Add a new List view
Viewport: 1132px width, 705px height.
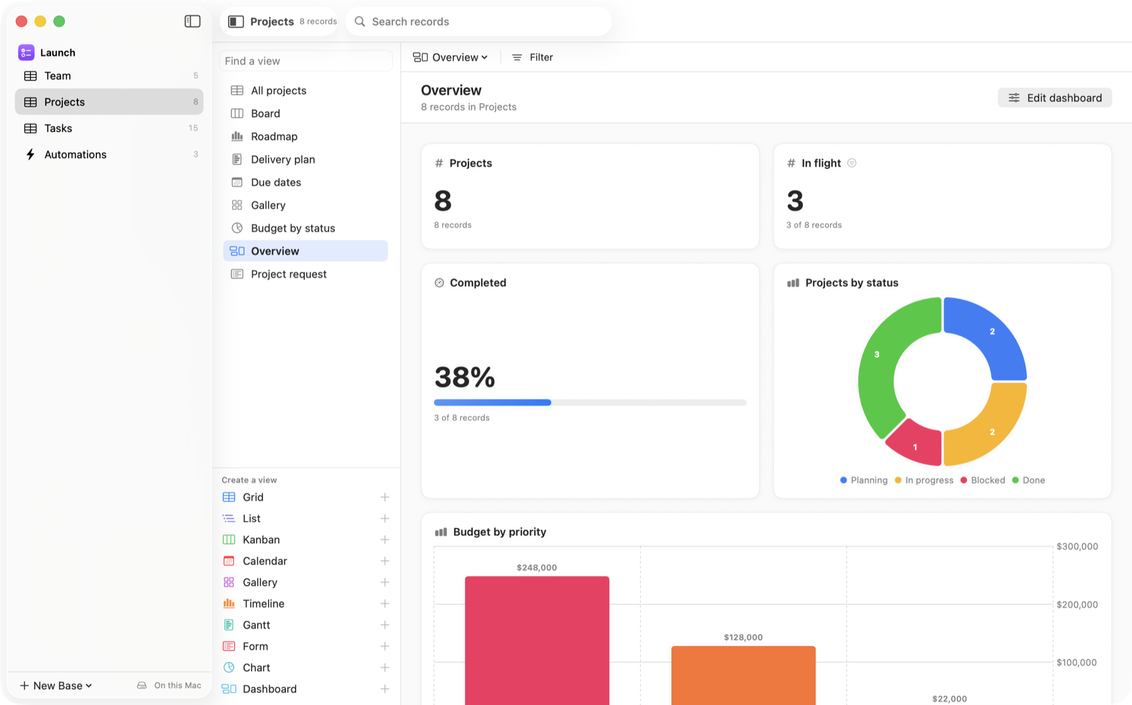[x=384, y=518]
